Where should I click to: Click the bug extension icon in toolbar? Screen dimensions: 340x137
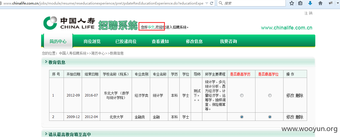tap(331, 3)
